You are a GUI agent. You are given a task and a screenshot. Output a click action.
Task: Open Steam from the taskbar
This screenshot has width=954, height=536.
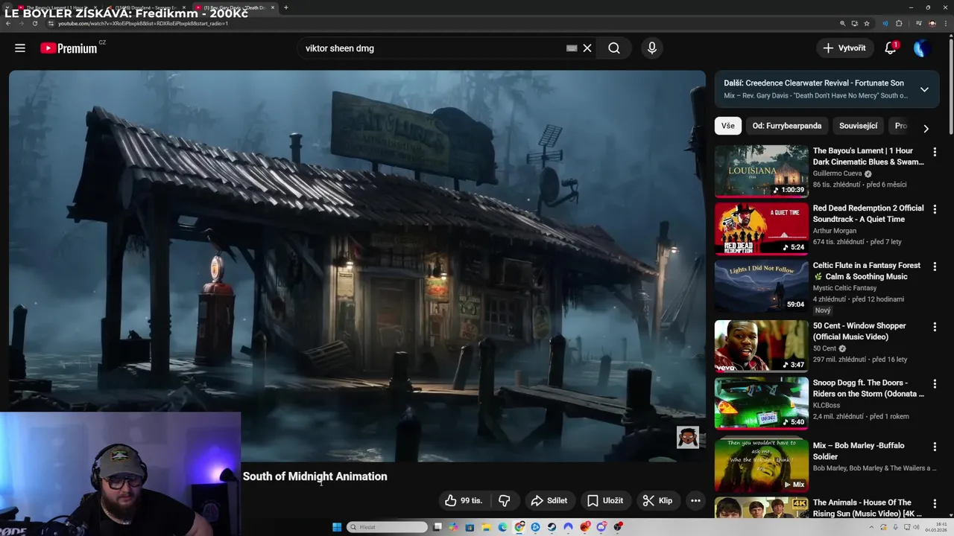[552, 527]
